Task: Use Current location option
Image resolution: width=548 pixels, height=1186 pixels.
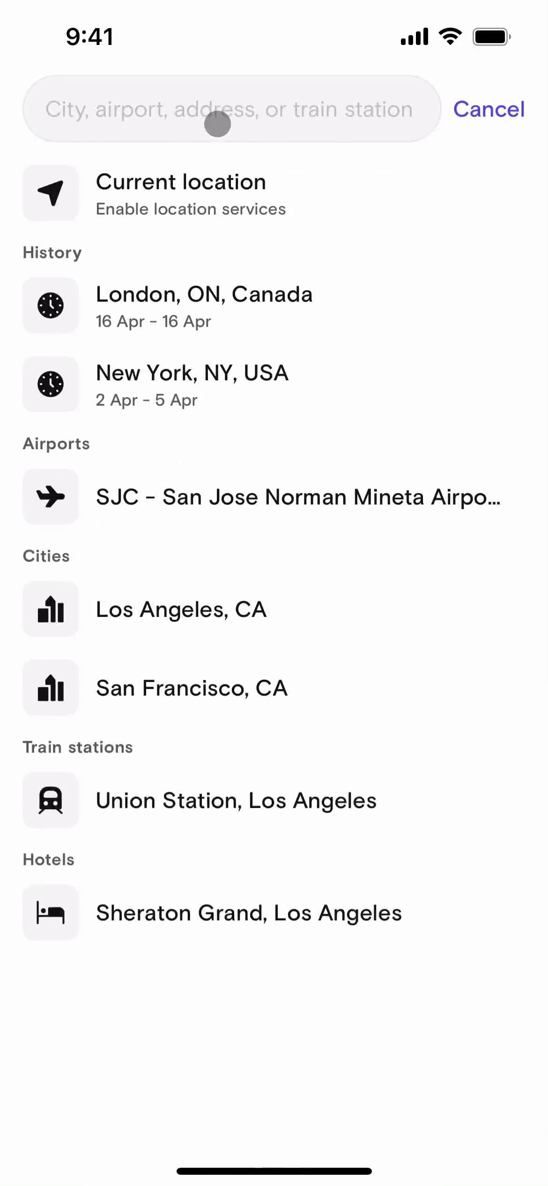Action: 181,182
